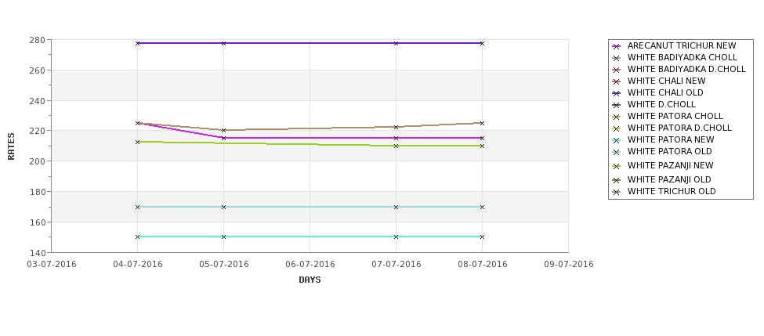
Task: Click the WHITE PATORA CHOLL legend marker
Action: pyautogui.click(x=617, y=117)
